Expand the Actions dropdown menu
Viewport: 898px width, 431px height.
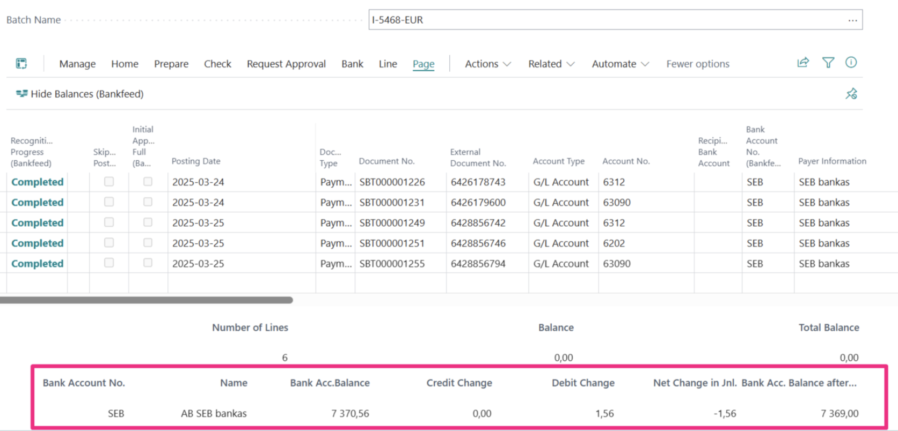click(488, 64)
